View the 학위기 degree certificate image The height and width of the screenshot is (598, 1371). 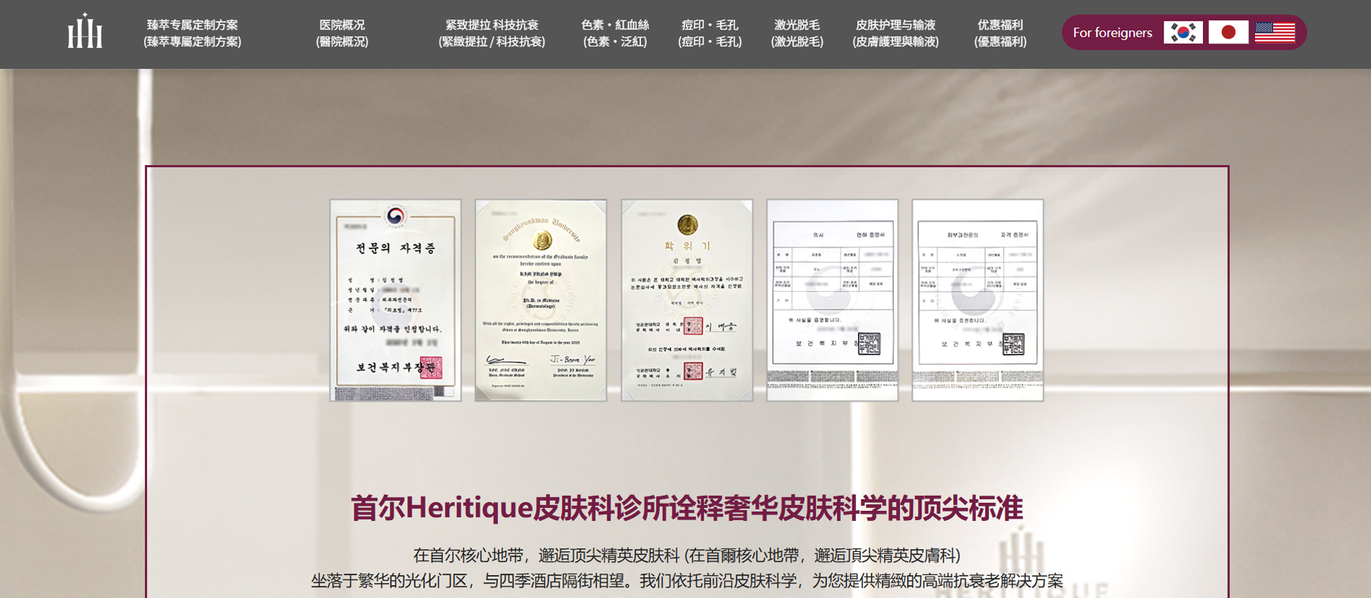click(x=687, y=300)
